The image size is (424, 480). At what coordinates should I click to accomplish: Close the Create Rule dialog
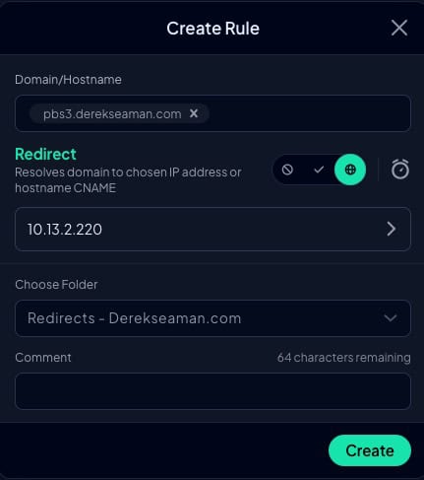pyautogui.click(x=399, y=28)
